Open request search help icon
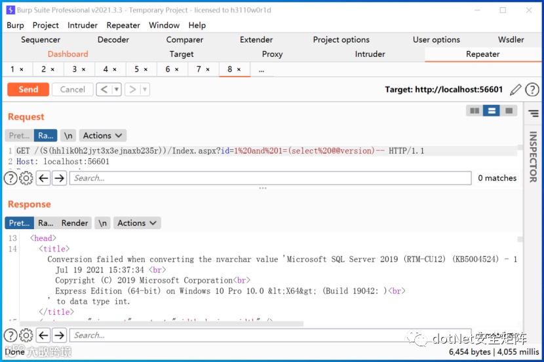Screen dimensions: 544x362 pyautogui.click(x=10, y=179)
